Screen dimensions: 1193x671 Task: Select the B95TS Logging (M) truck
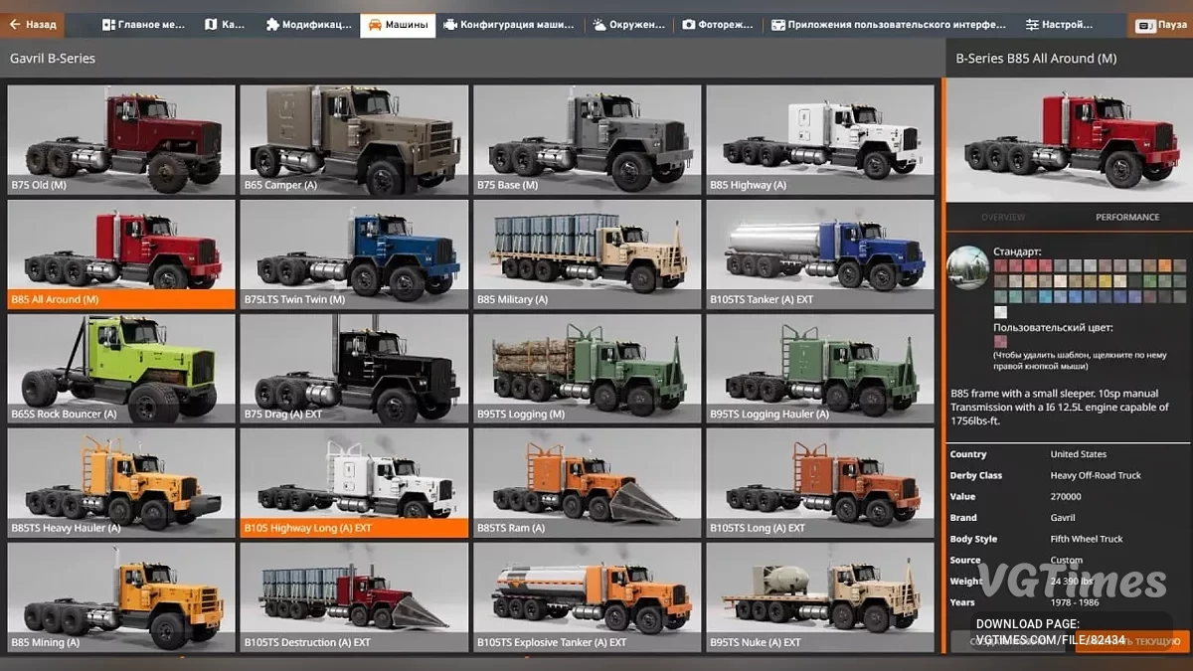pyautogui.click(x=587, y=368)
